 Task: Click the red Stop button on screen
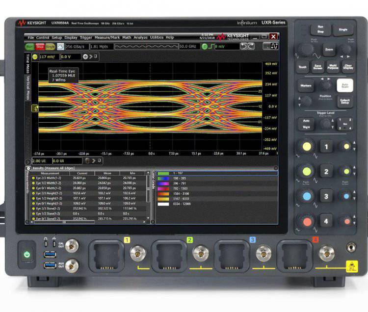point(40,47)
